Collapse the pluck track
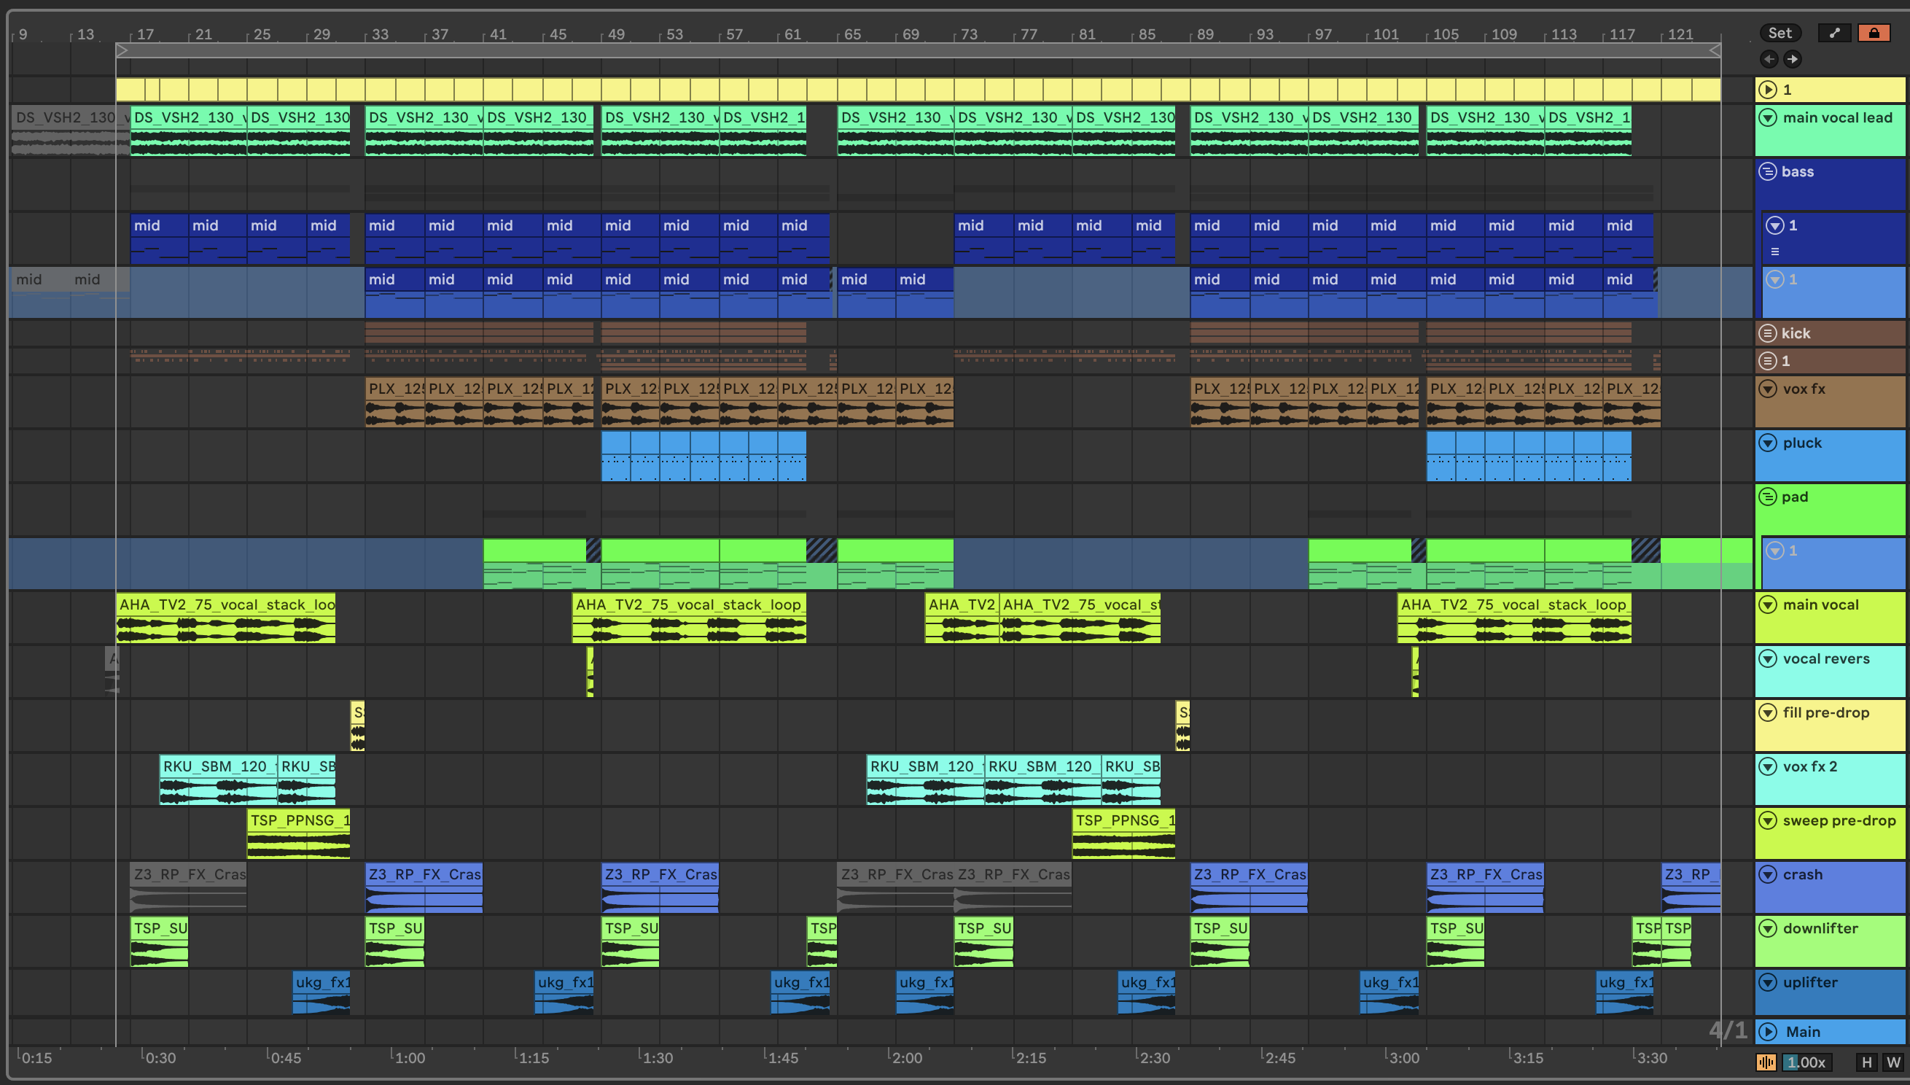The height and width of the screenshot is (1085, 1910). (x=1768, y=443)
